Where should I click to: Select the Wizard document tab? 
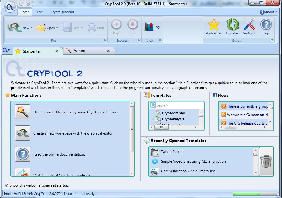click(x=89, y=51)
